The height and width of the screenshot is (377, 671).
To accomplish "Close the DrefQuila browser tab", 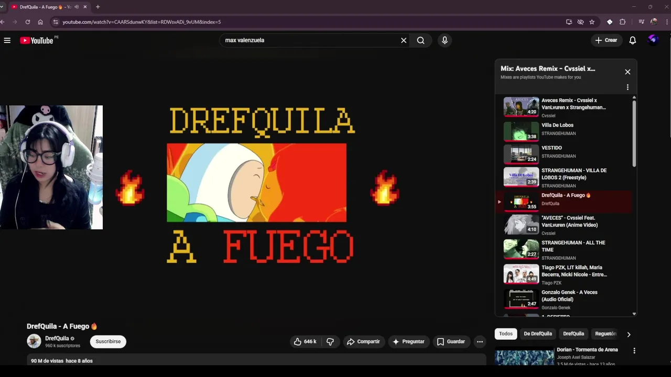I will tap(85, 7).
